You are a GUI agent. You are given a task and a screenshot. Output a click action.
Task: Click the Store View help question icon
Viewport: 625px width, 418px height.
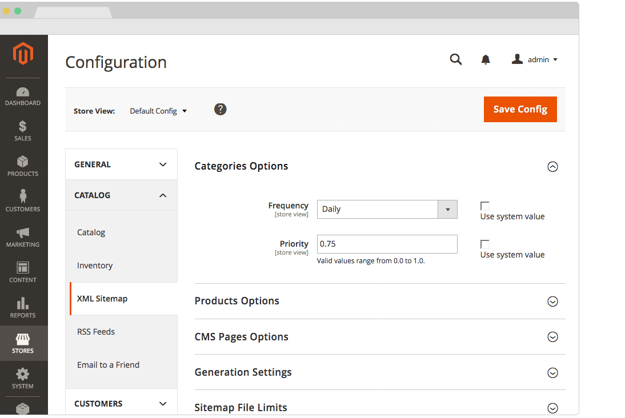[x=221, y=109]
